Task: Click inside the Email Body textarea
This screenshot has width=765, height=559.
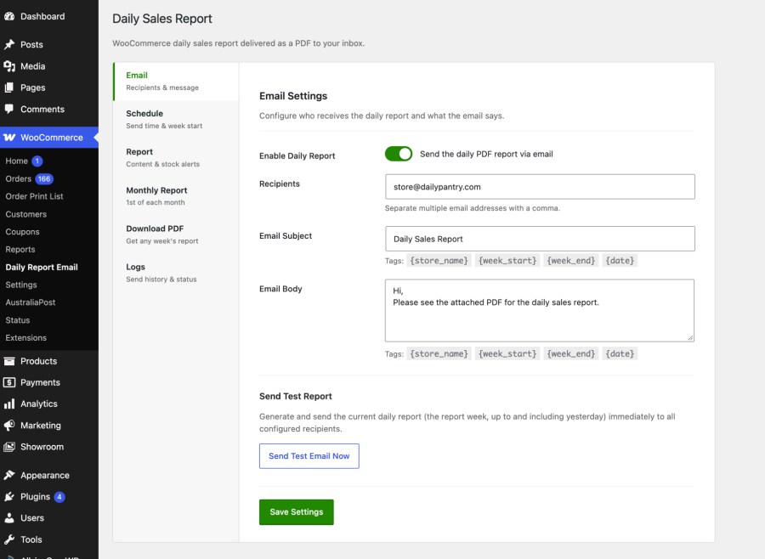Action: coord(540,310)
